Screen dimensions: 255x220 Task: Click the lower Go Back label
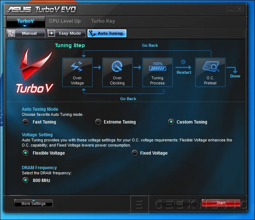128,99
